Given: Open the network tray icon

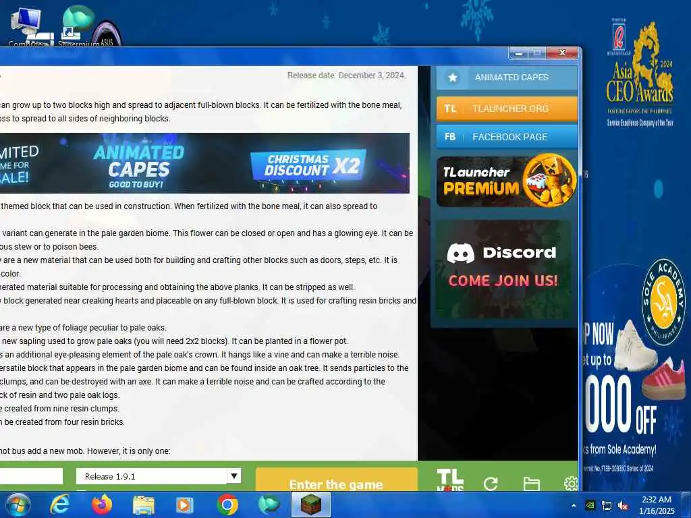Looking at the screenshot, I should 607,506.
